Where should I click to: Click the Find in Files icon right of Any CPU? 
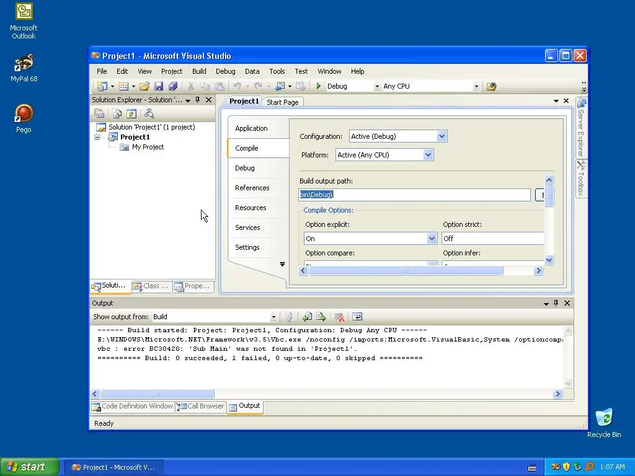point(491,86)
